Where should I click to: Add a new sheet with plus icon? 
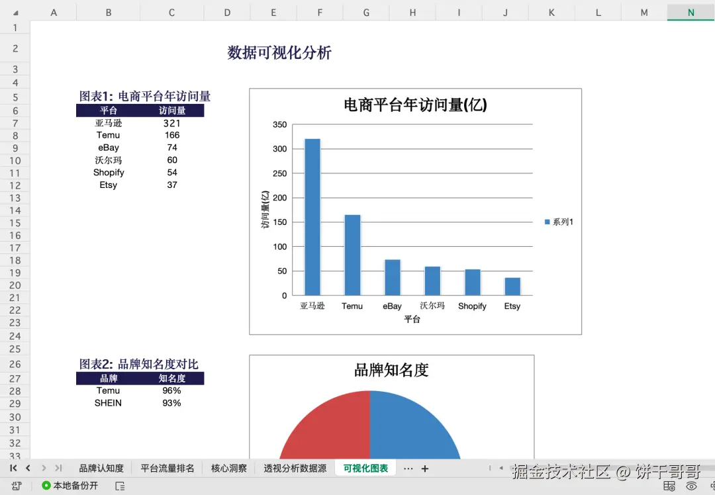coord(424,469)
